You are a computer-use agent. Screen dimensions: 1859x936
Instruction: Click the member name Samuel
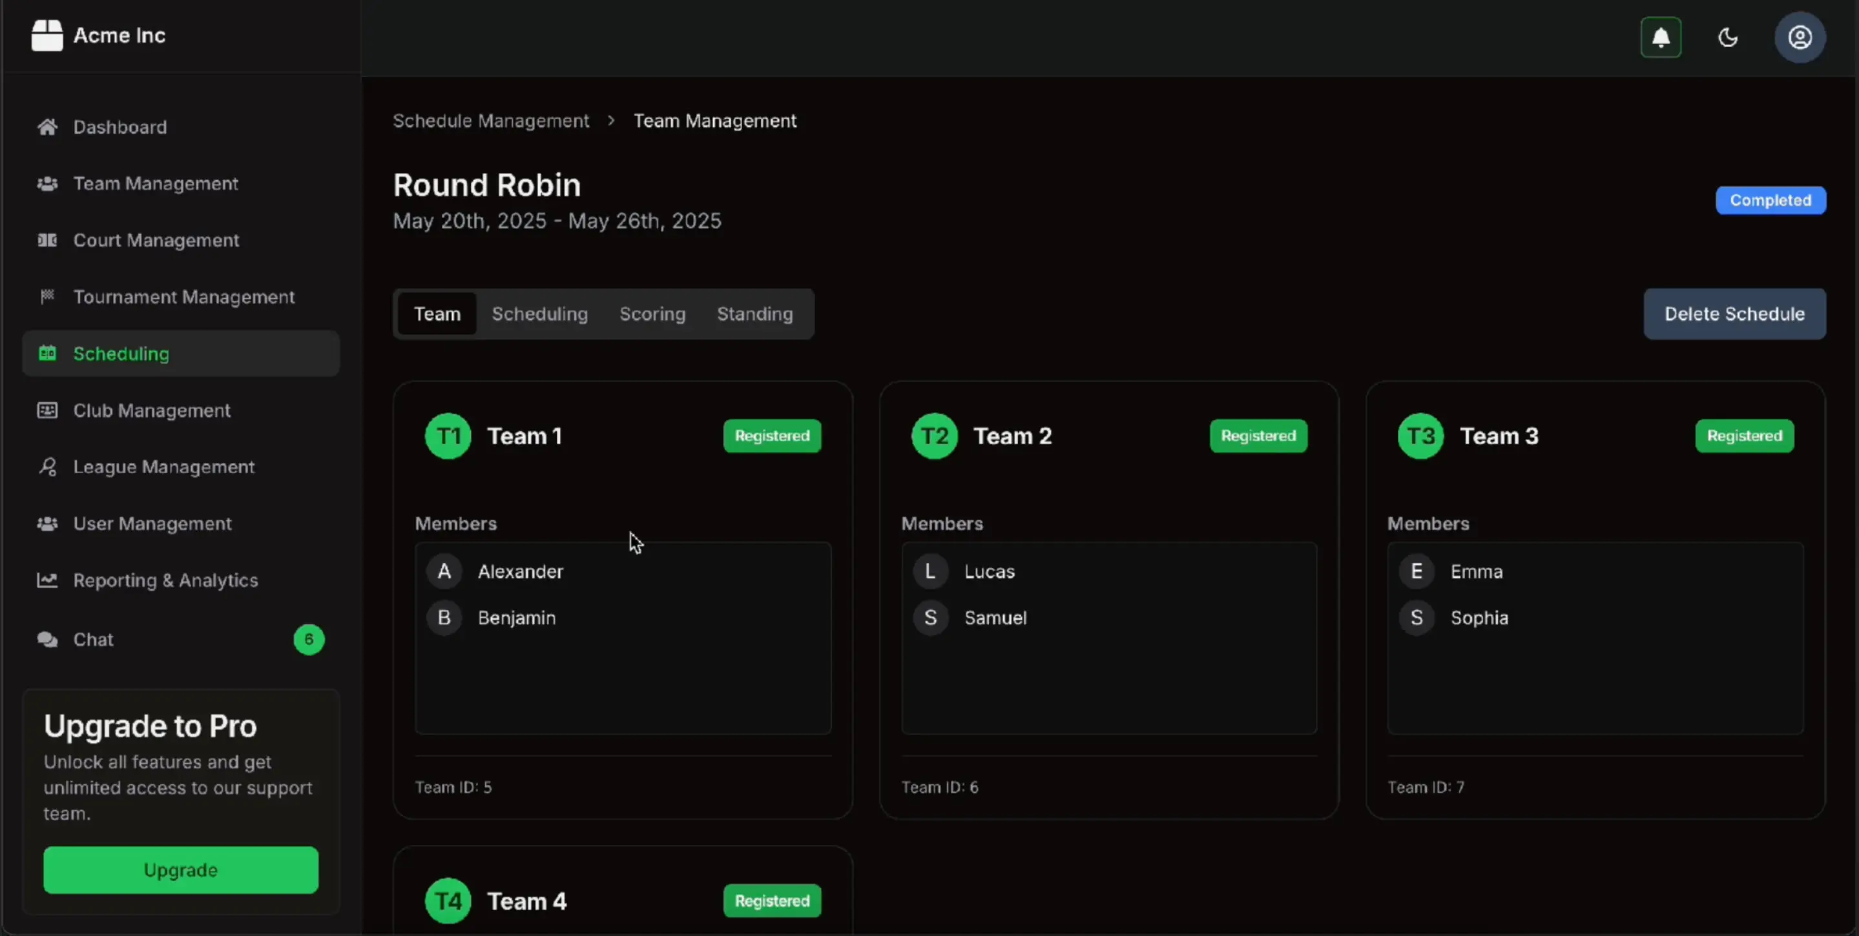(x=995, y=617)
